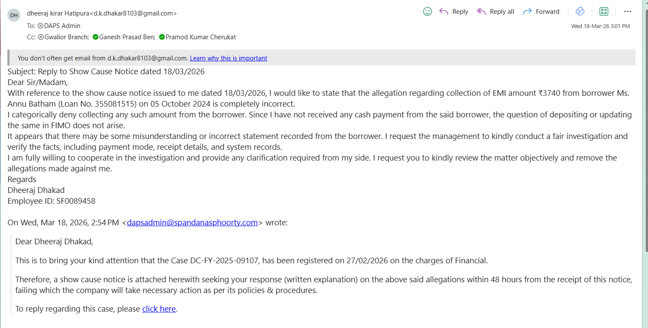
Task: Click the status icon next to Gwalior Branch
Action: pos(41,37)
